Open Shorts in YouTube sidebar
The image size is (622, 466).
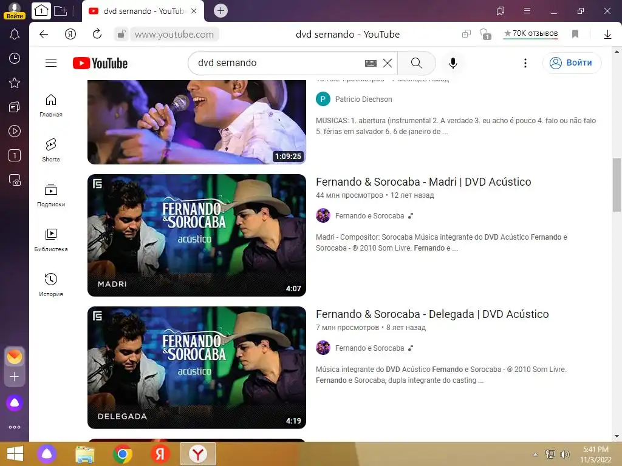[x=51, y=150]
